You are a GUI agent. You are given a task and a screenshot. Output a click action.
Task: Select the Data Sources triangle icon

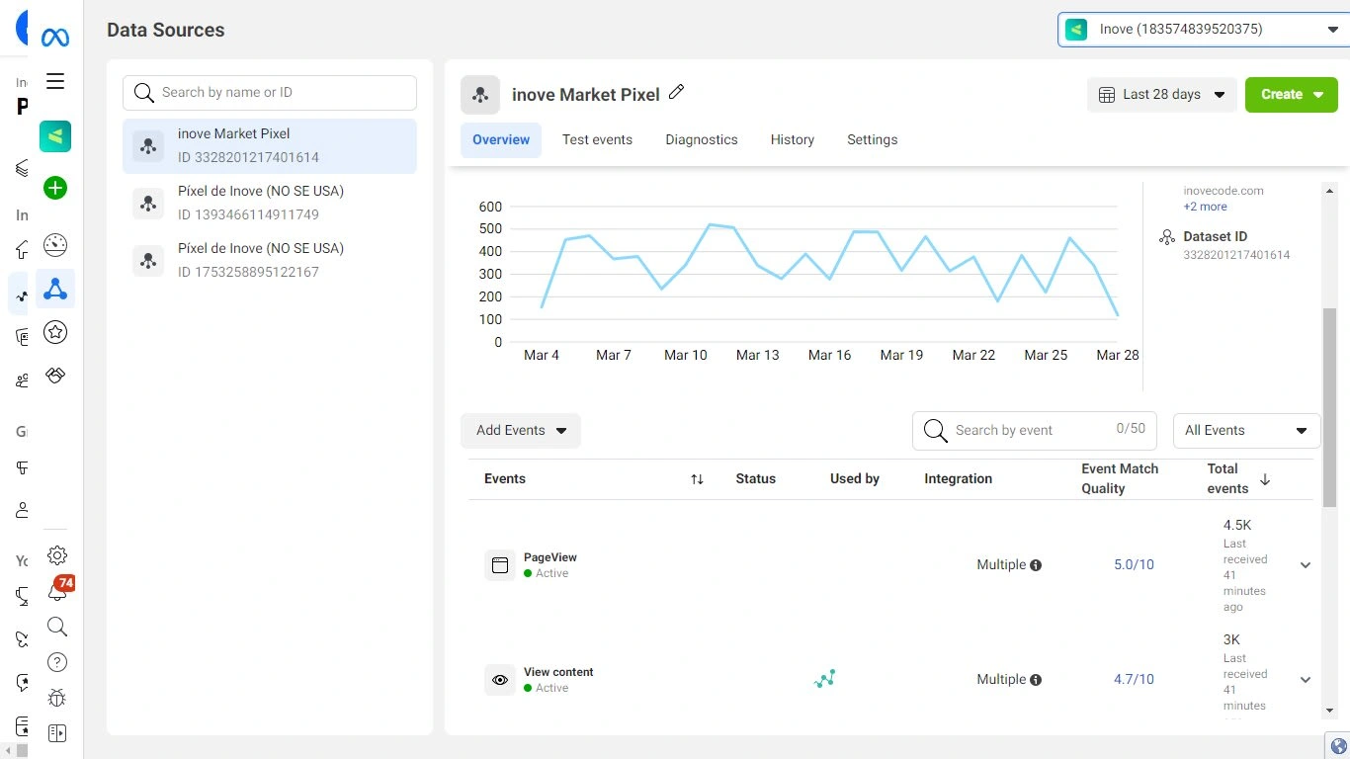point(55,289)
